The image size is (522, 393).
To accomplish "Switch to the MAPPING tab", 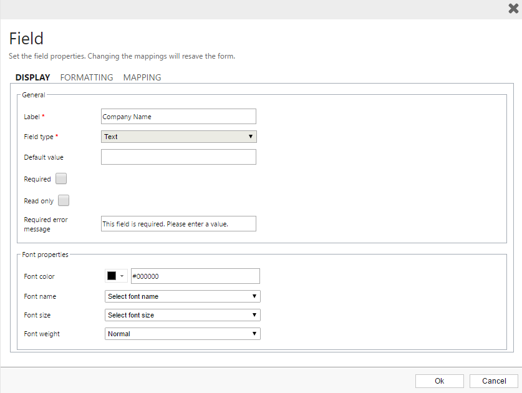I will point(142,77).
